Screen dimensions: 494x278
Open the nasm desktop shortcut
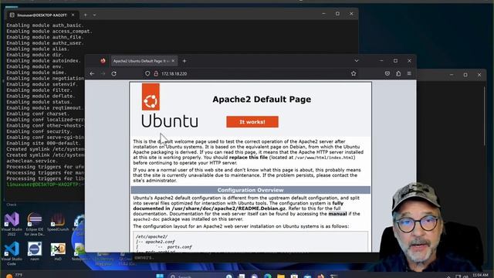[x=35, y=251]
